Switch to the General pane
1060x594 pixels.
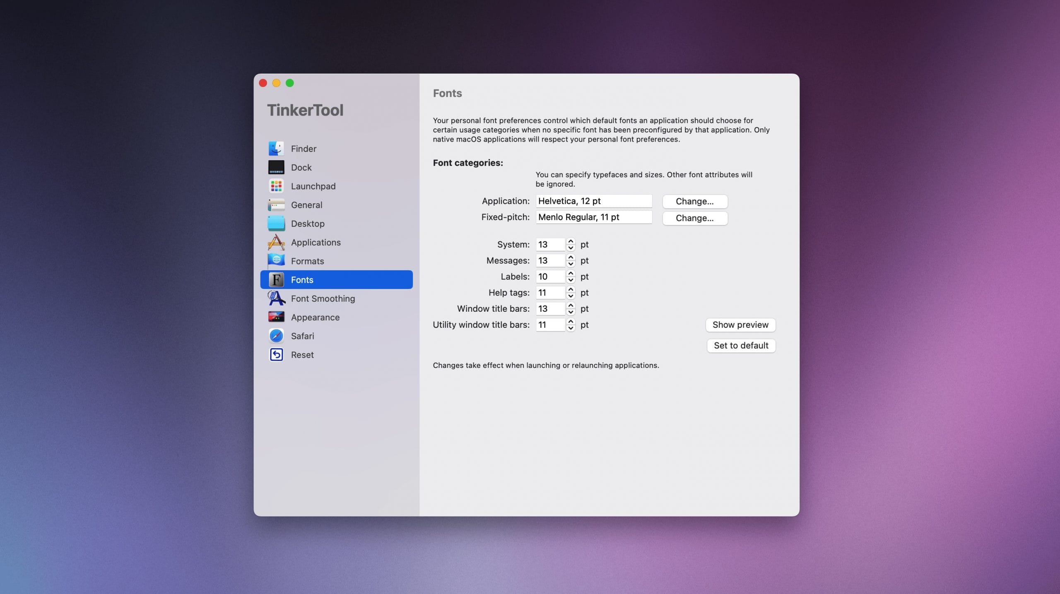306,205
